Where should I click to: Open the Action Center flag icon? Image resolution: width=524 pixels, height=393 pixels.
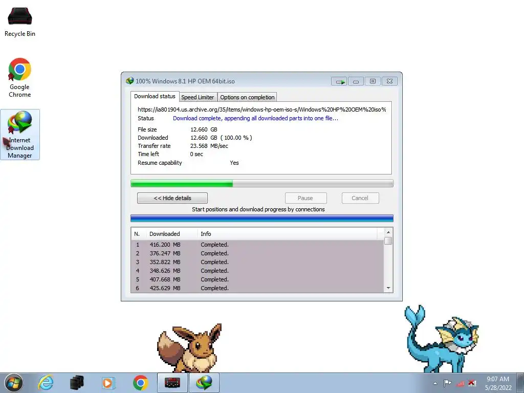(447, 383)
